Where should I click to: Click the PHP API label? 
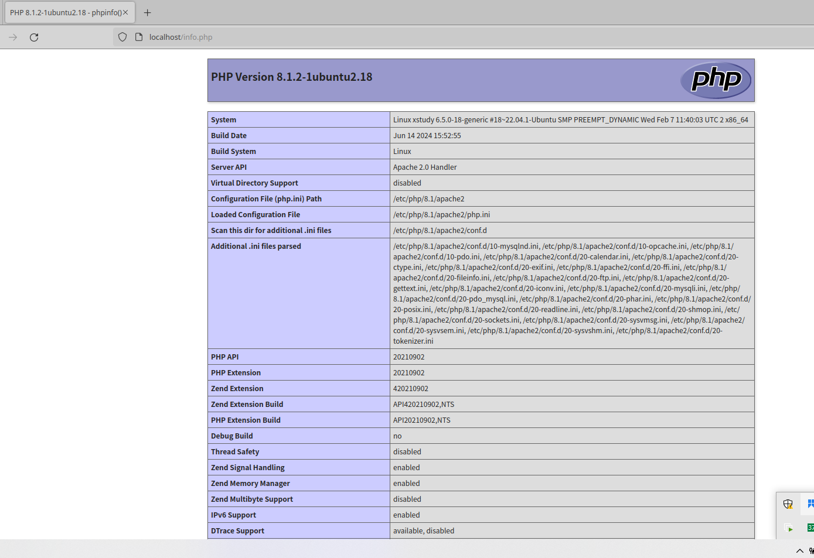point(225,357)
